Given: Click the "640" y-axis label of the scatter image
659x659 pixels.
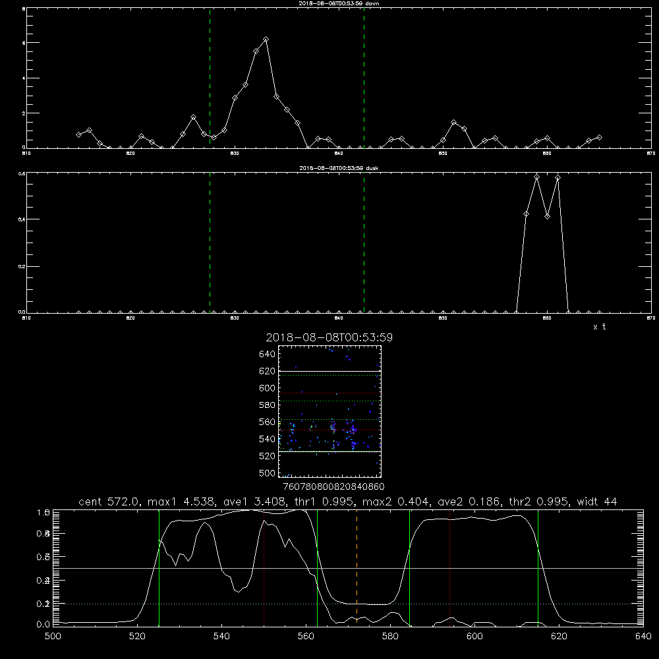Looking at the screenshot, I should (268, 355).
